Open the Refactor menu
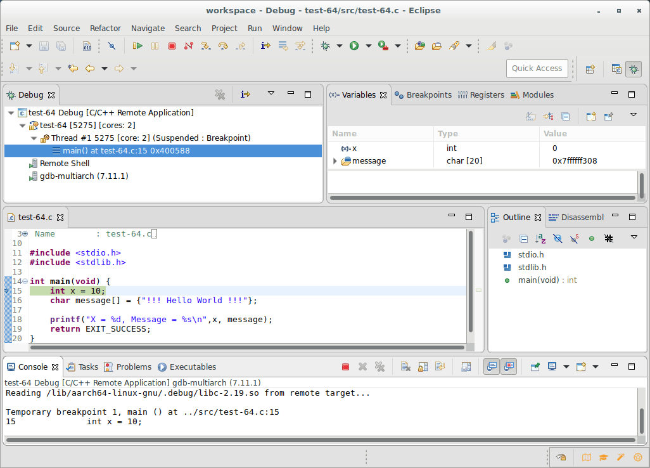The height and width of the screenshot is (468, 650). tap(105, 28)
